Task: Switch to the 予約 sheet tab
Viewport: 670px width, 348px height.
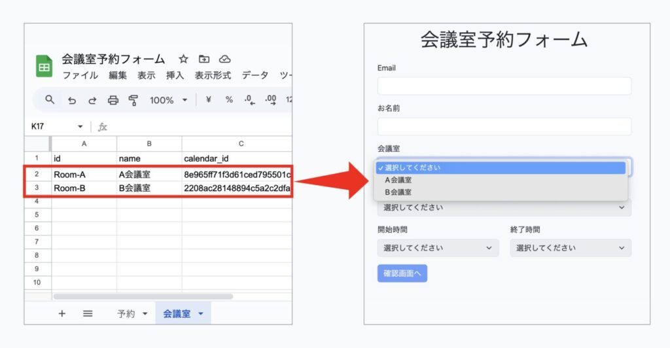Action: pos(126,313)
